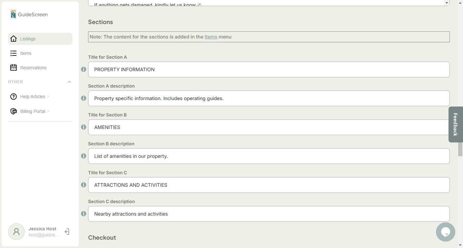Click info icon for Section B description

pyautogui.click(x=84, y=156)
